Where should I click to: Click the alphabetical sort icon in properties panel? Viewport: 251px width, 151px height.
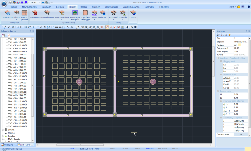(x=222, y=35)
